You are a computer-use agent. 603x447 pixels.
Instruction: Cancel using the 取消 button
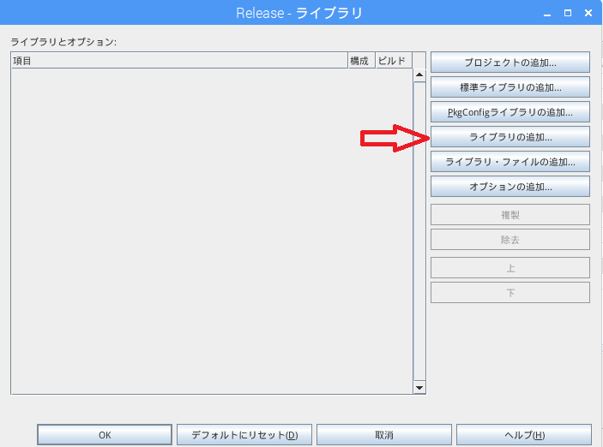pos(384,435)
